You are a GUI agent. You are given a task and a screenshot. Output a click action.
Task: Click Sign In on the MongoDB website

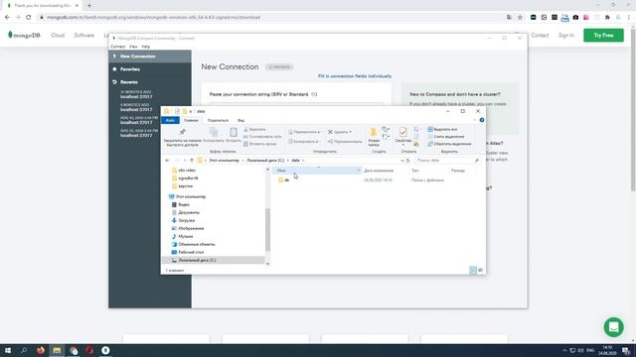pos(565,36)
